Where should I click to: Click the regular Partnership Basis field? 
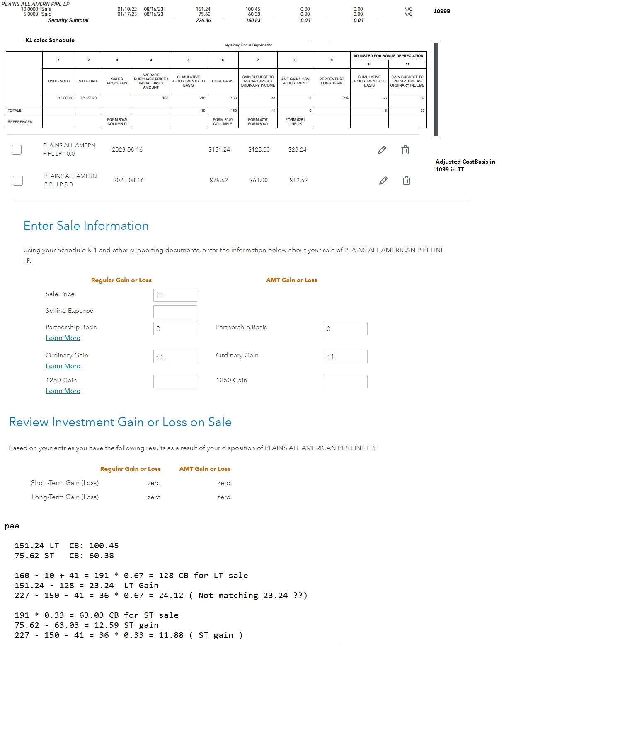point(175,328)
